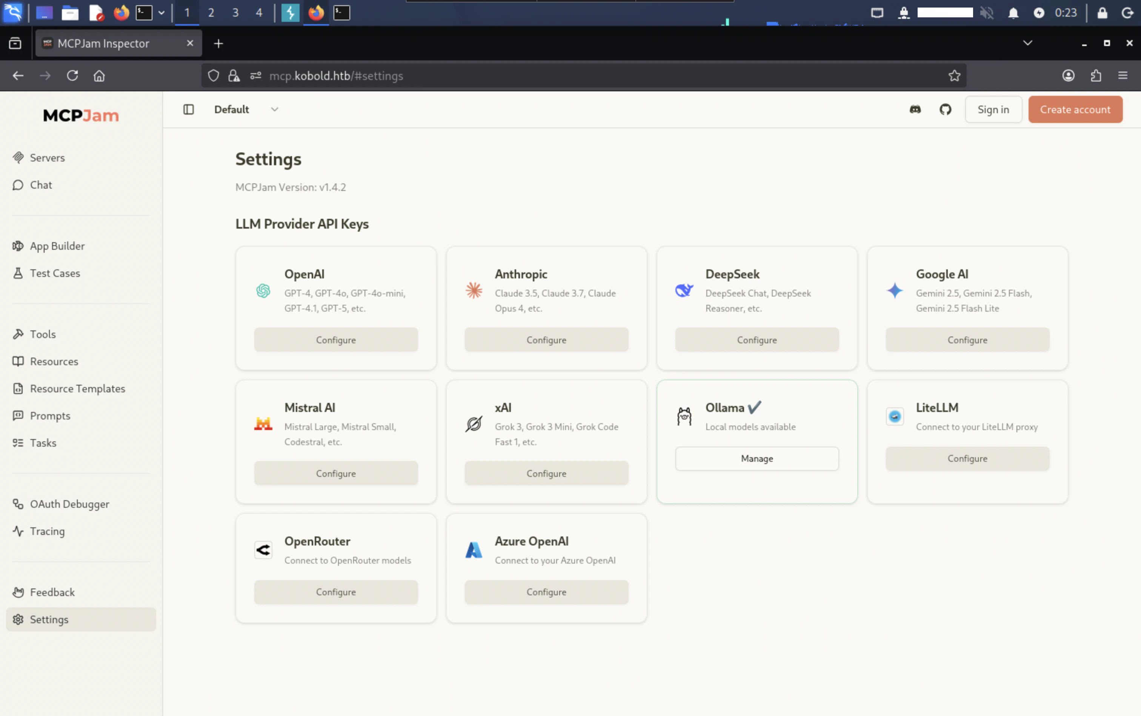
Task: Open Test Cases in sidebar
Action: tap(81, 273)
